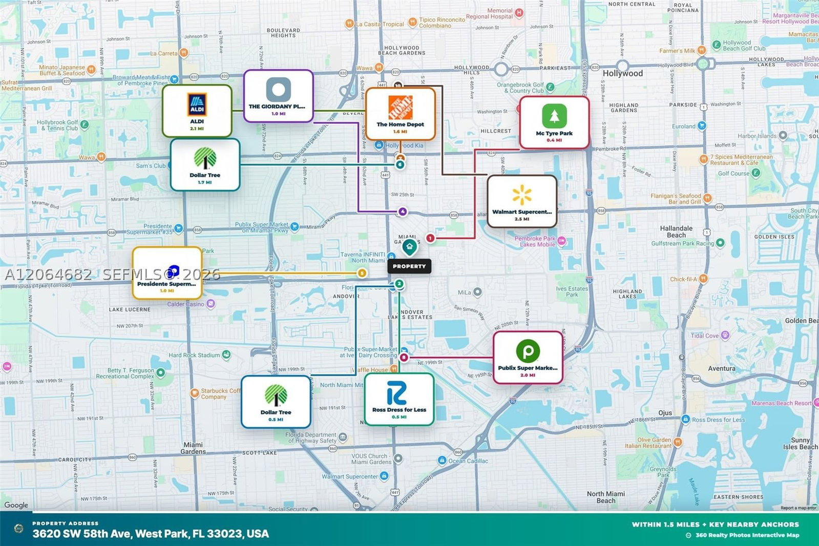Viewport: 819px width, 546px height.
Task: Click the Memorial Regional Hospital pin
Action: coord(519,12)
